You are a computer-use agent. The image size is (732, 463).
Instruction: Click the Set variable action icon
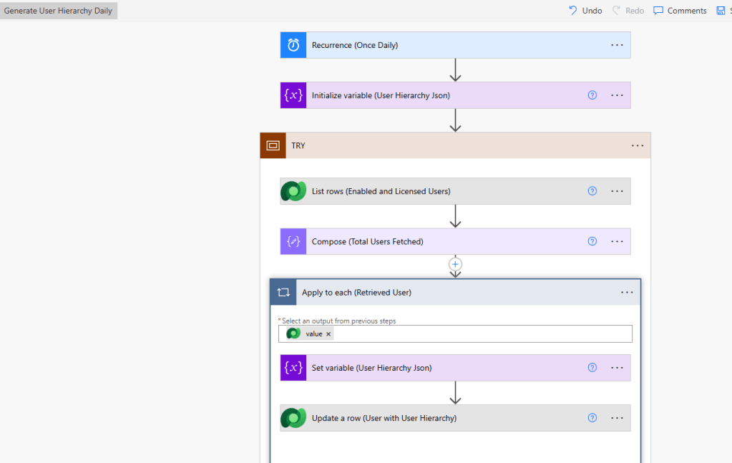pos(293,368)
